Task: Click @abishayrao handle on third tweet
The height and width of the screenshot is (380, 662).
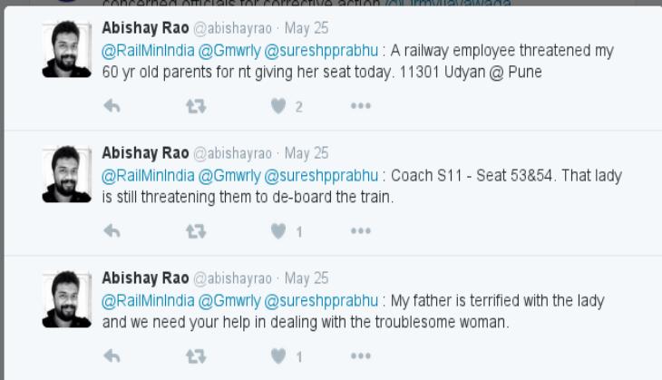Action: (x=233, y=278)
